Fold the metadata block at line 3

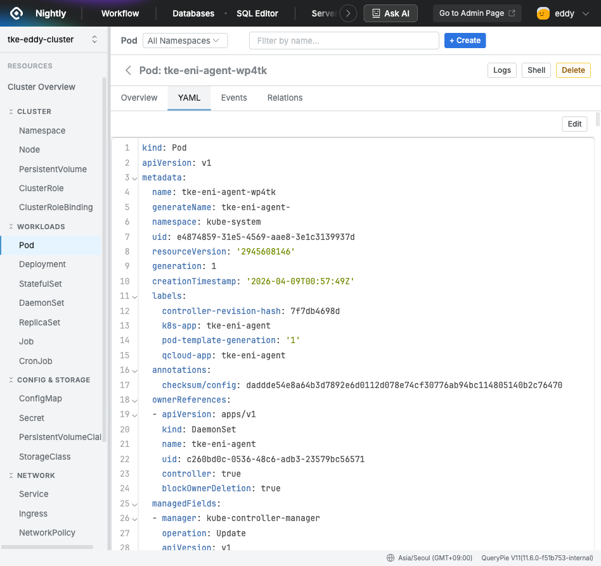tap(134, 179)
